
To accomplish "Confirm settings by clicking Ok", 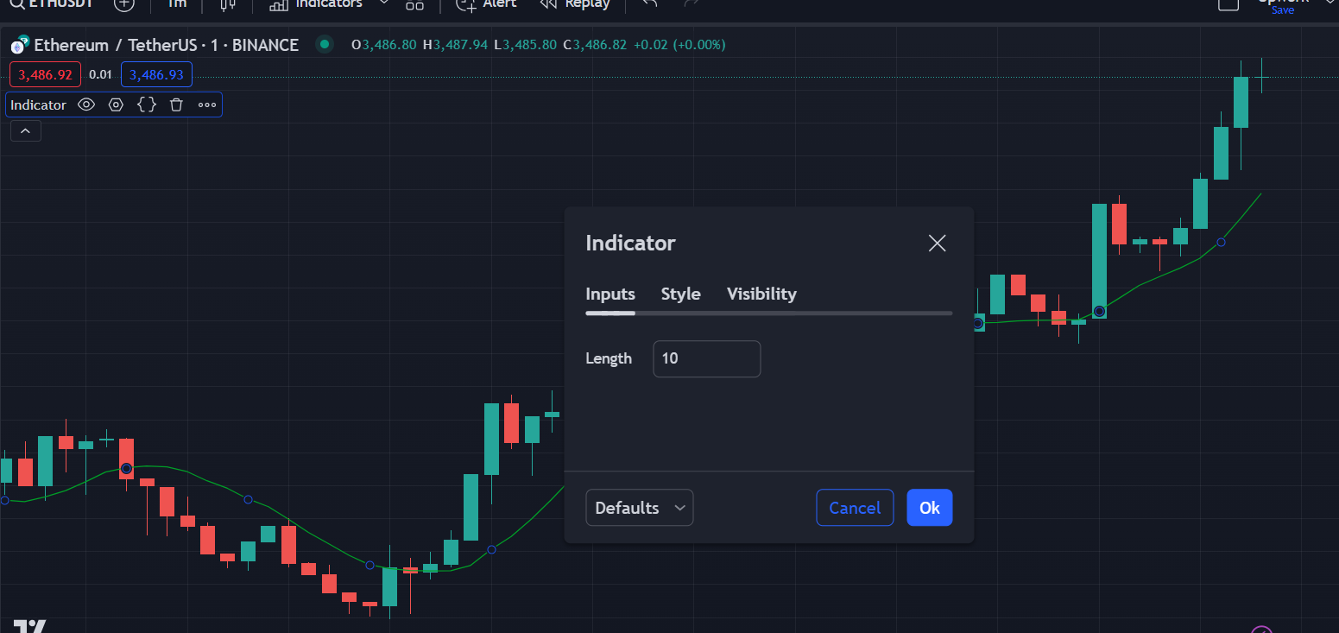I will [929, 508].
